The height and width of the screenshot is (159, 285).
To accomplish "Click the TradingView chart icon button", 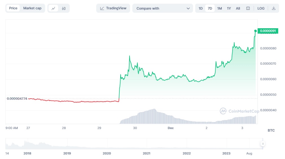I will (x=102, y=8).
